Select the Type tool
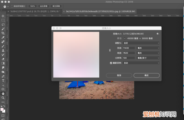The width and height of the screenshot is (184, 120). coord(3,81)
